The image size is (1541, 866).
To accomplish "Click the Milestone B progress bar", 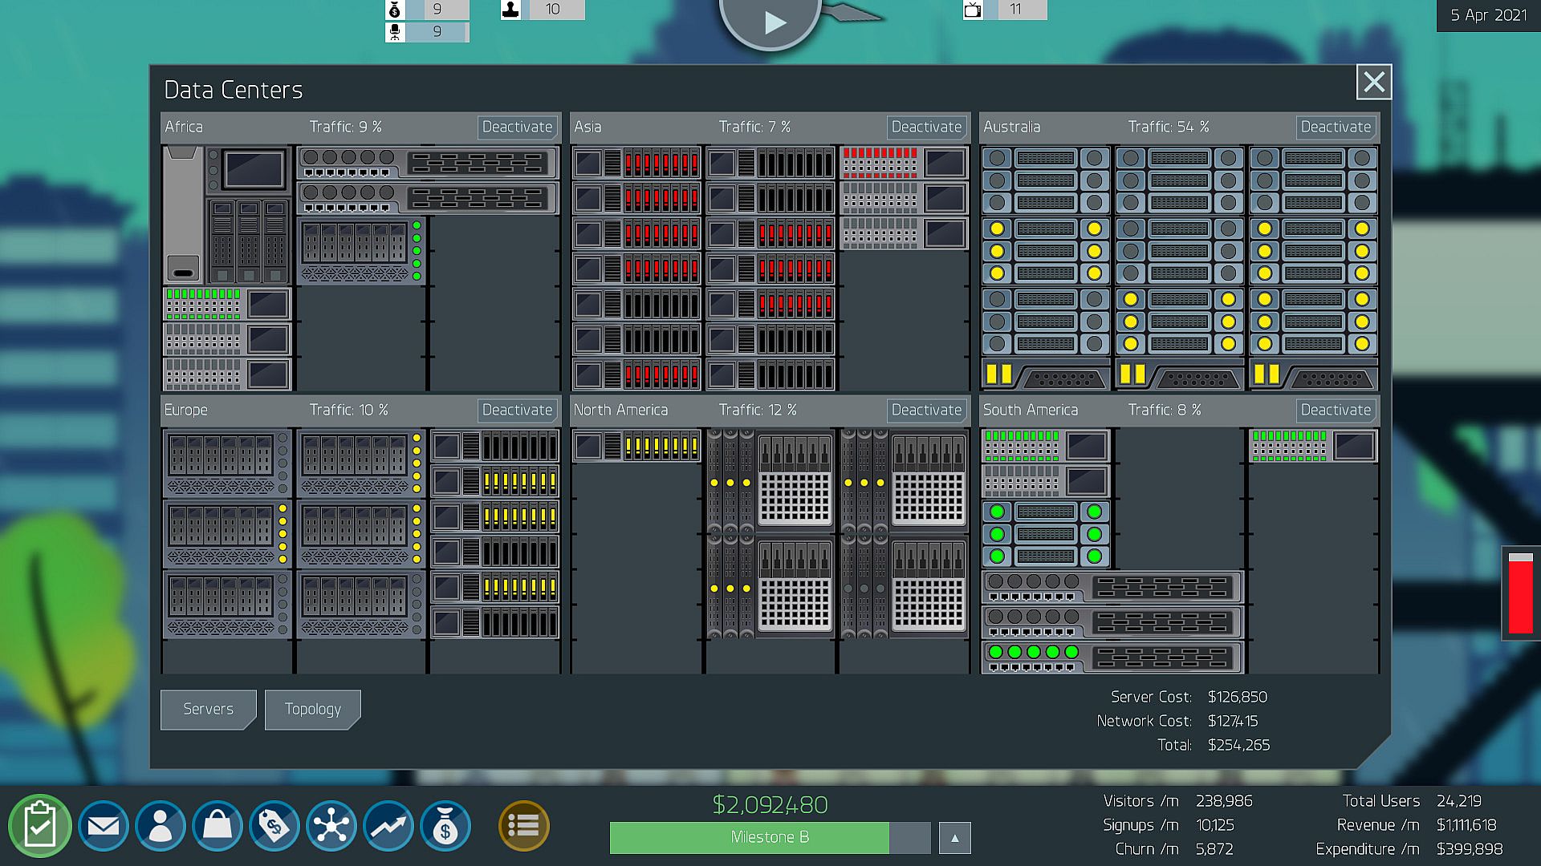I will [x=769, y=838].
